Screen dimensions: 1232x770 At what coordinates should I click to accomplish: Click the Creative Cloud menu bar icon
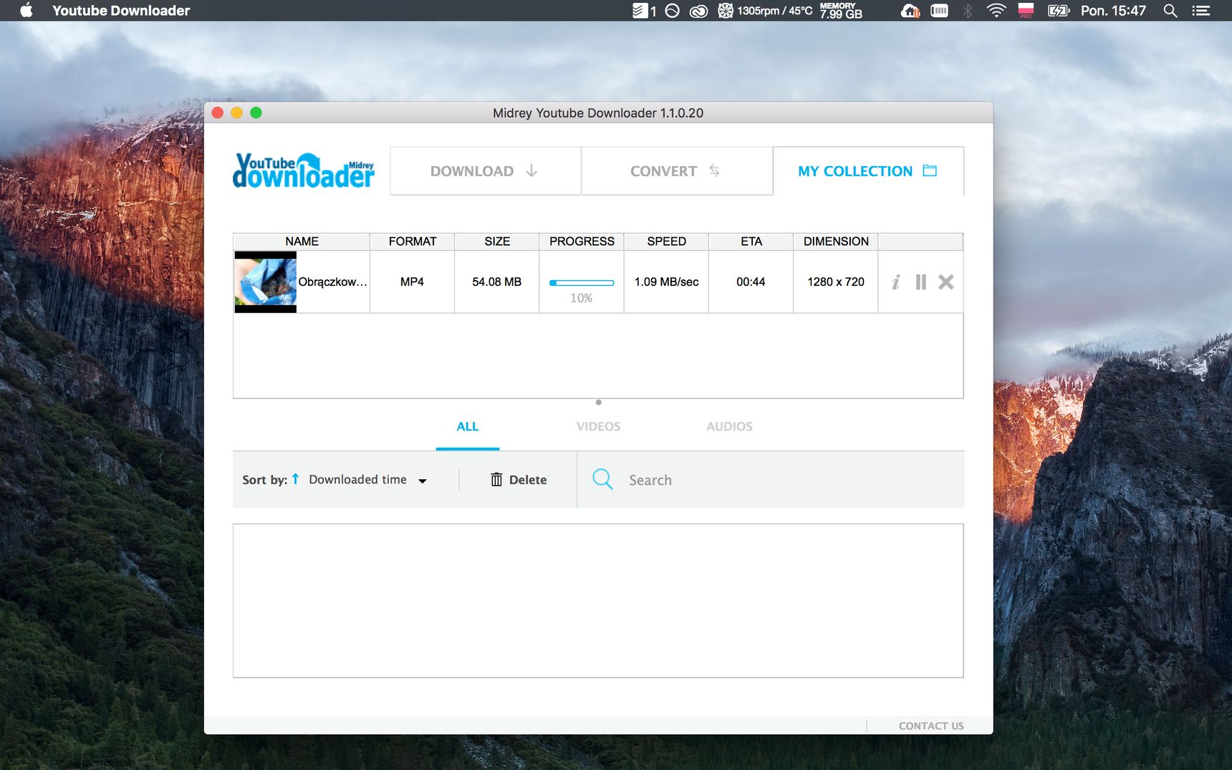tap(698, 10)
